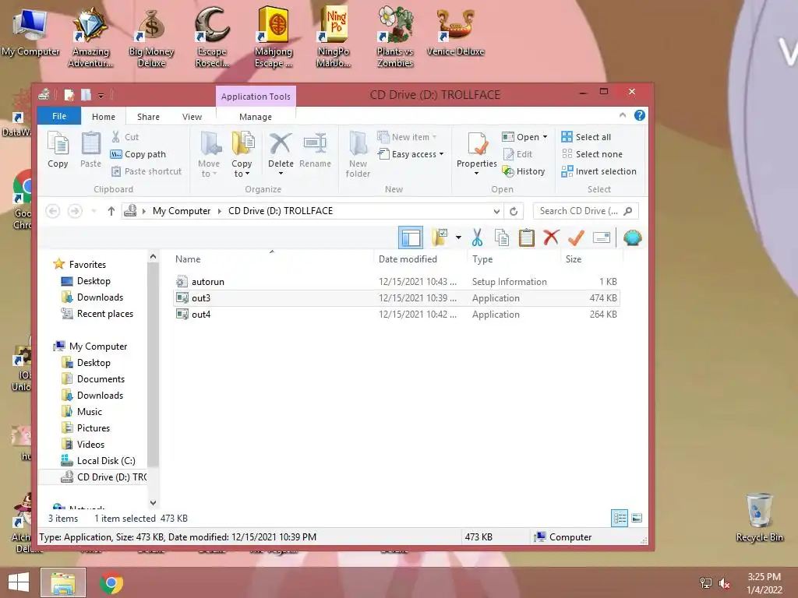This screenshot has width=798, height=598.
Task: Open Documents under My Computer
Action: tap(101, 379)
